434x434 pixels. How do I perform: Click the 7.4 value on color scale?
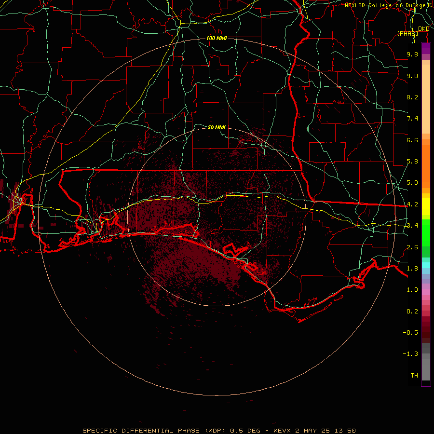[x=412, y=119]
